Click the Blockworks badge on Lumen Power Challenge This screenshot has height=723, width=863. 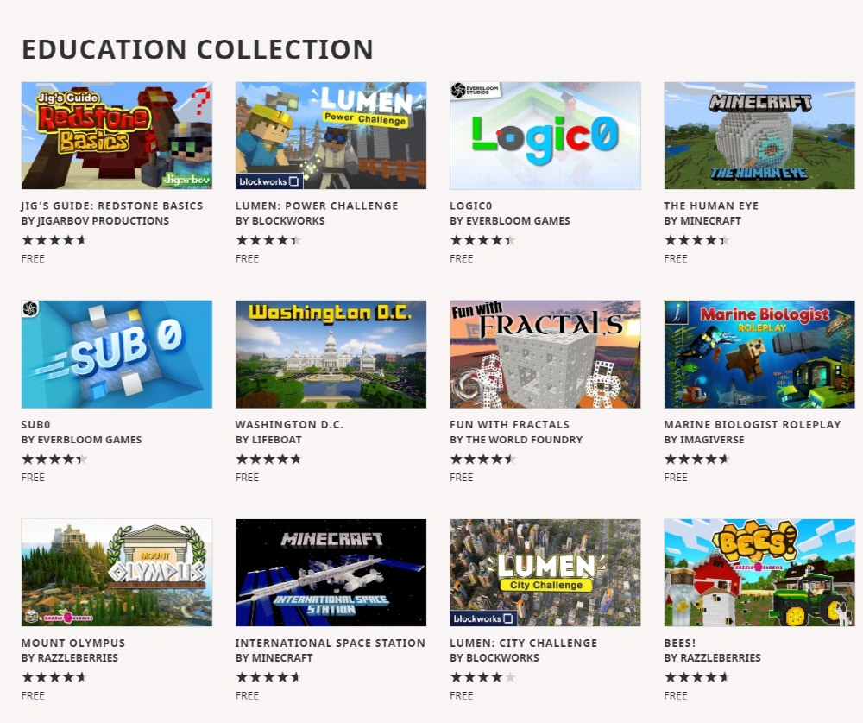[269, 181]
